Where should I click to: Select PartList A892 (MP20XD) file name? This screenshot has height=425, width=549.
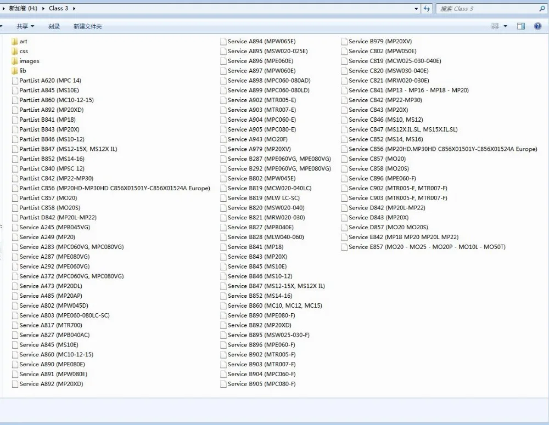coord(52,110)
